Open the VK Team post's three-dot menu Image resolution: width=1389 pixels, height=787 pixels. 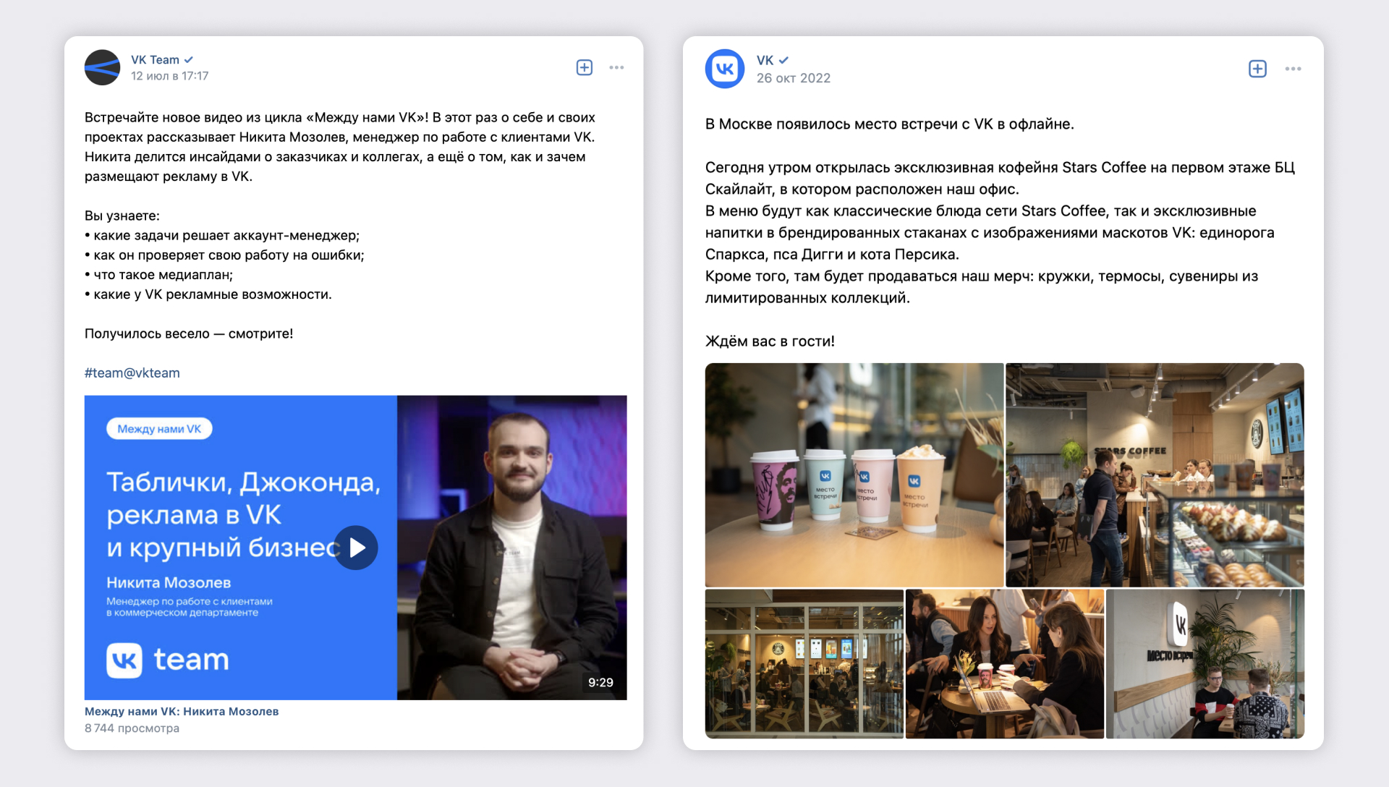click(x=616, y=67)
